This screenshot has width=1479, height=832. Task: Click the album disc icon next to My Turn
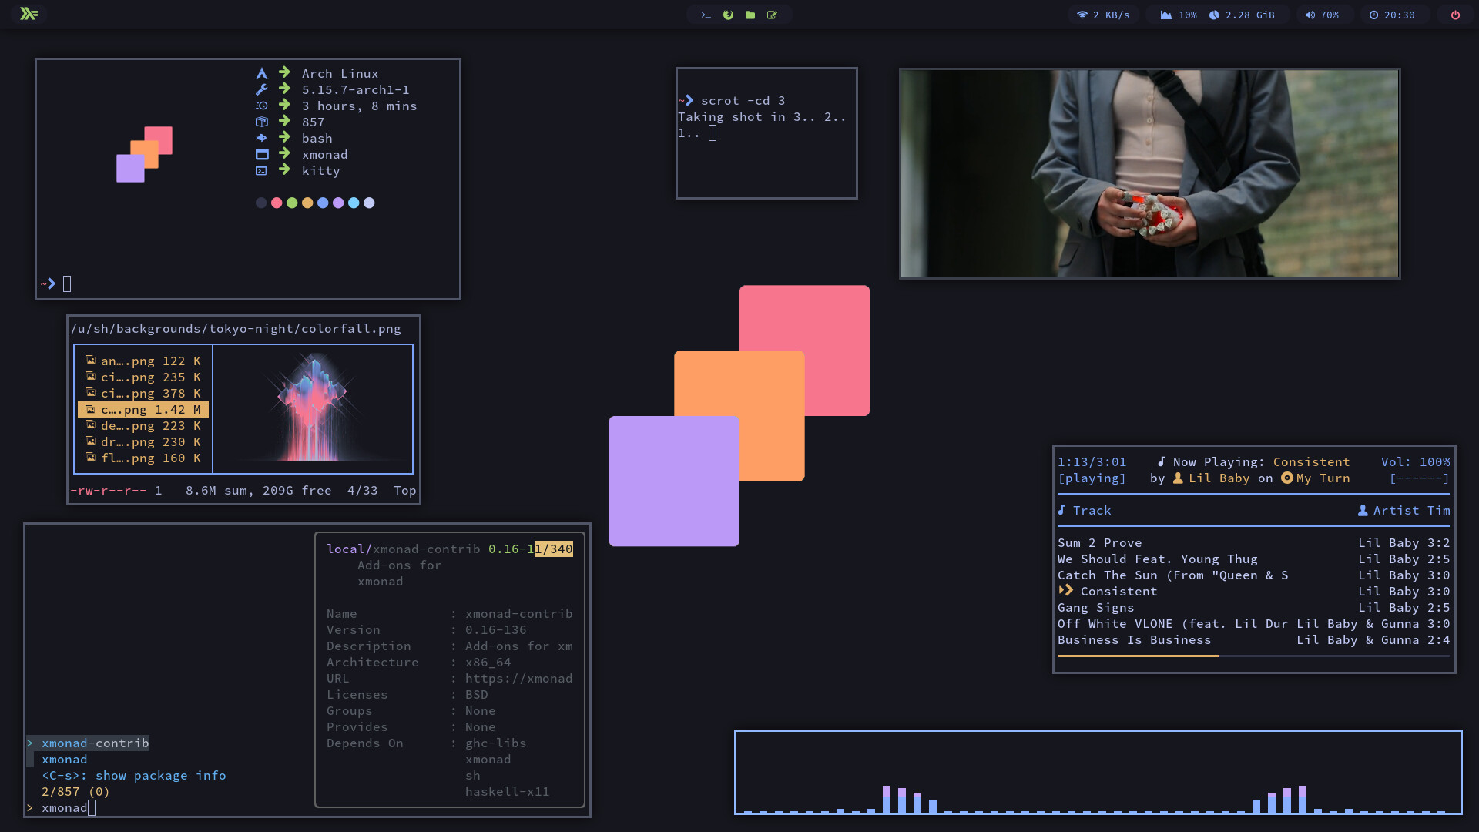click(1287, 478)
